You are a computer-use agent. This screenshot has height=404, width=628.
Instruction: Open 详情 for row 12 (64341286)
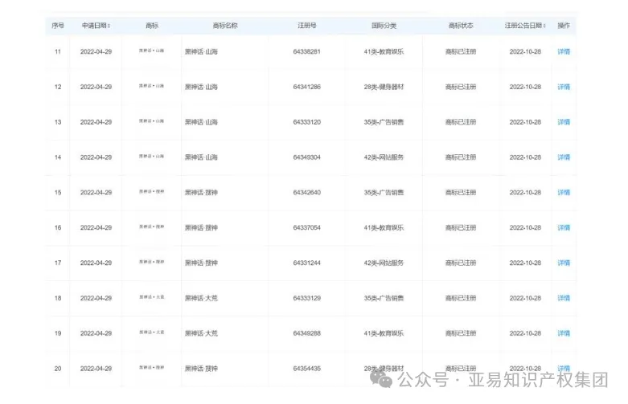coord(564,87)
